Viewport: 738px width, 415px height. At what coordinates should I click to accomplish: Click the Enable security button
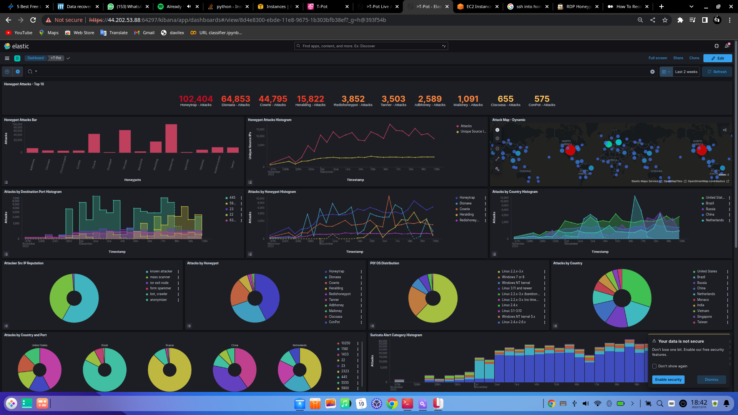point(668,380)
